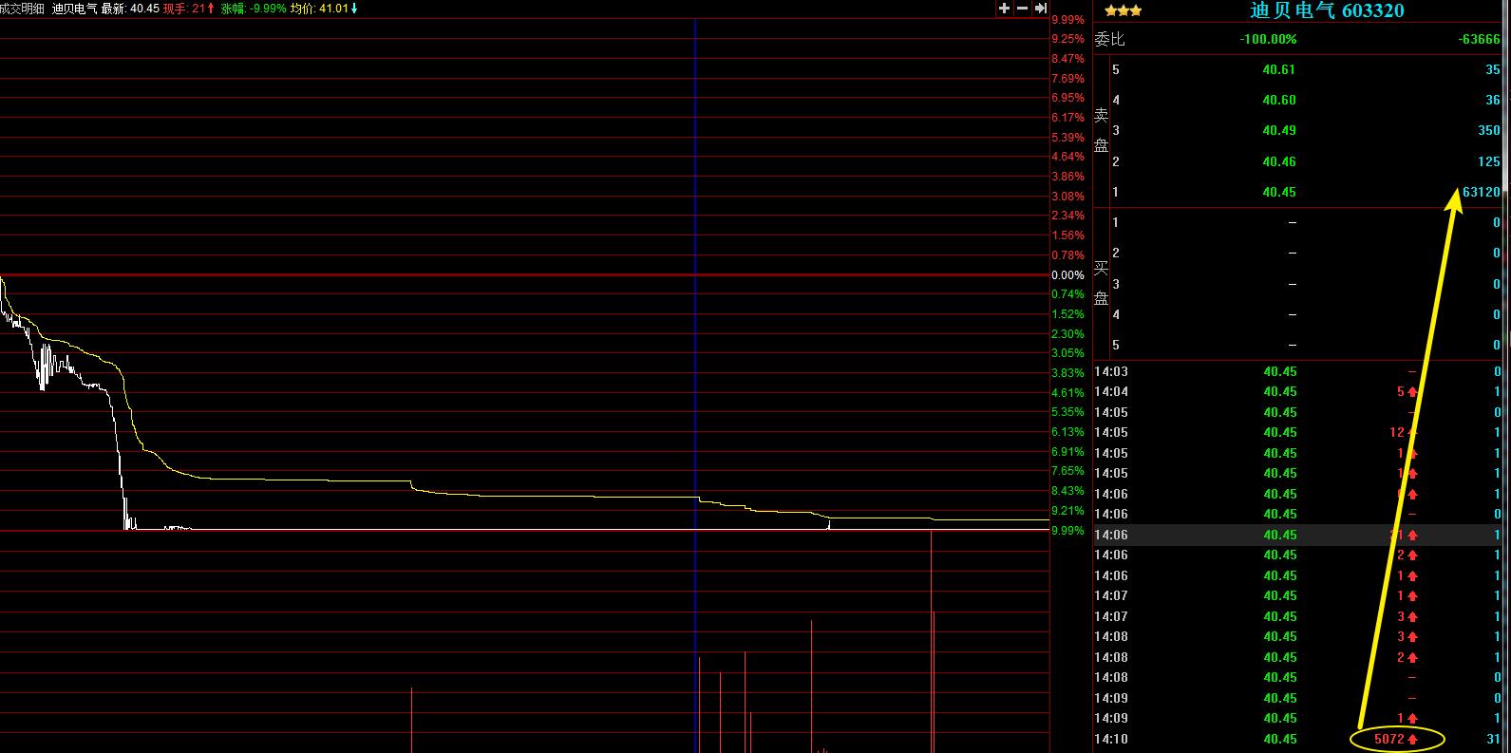Select the 14:10 trade row time

[x=1111, y=739]
